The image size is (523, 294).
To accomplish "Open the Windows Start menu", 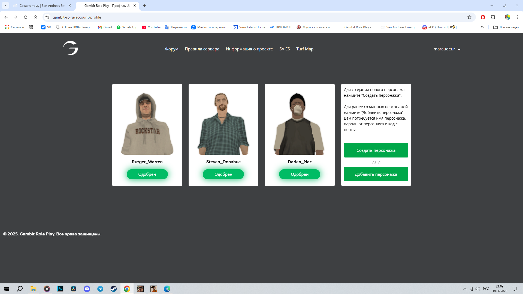I will [x=7, y=289].
